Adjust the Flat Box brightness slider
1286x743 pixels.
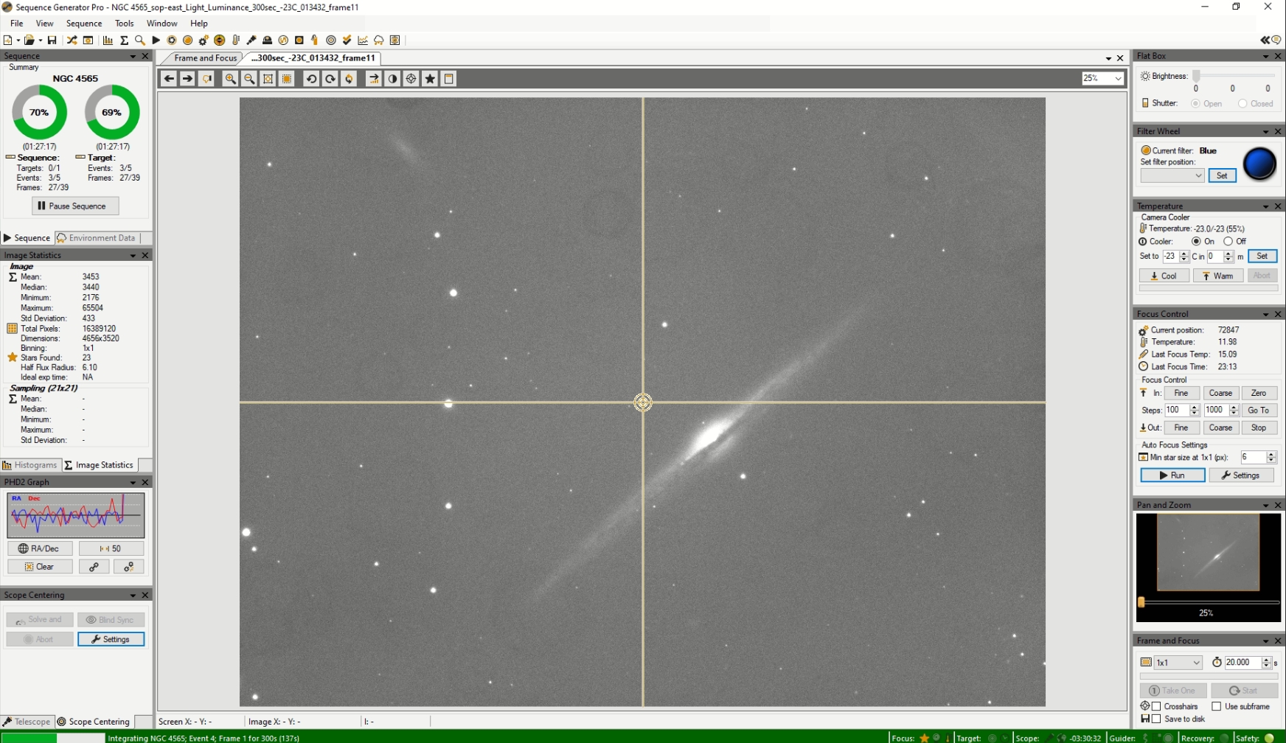[1197, 76]
